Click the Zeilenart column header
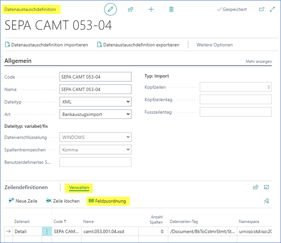The image size is (281, 243). pos(22,221)
